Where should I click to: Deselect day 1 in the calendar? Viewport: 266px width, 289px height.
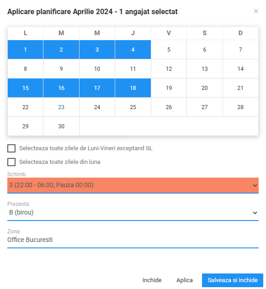[x=26, y=50]
